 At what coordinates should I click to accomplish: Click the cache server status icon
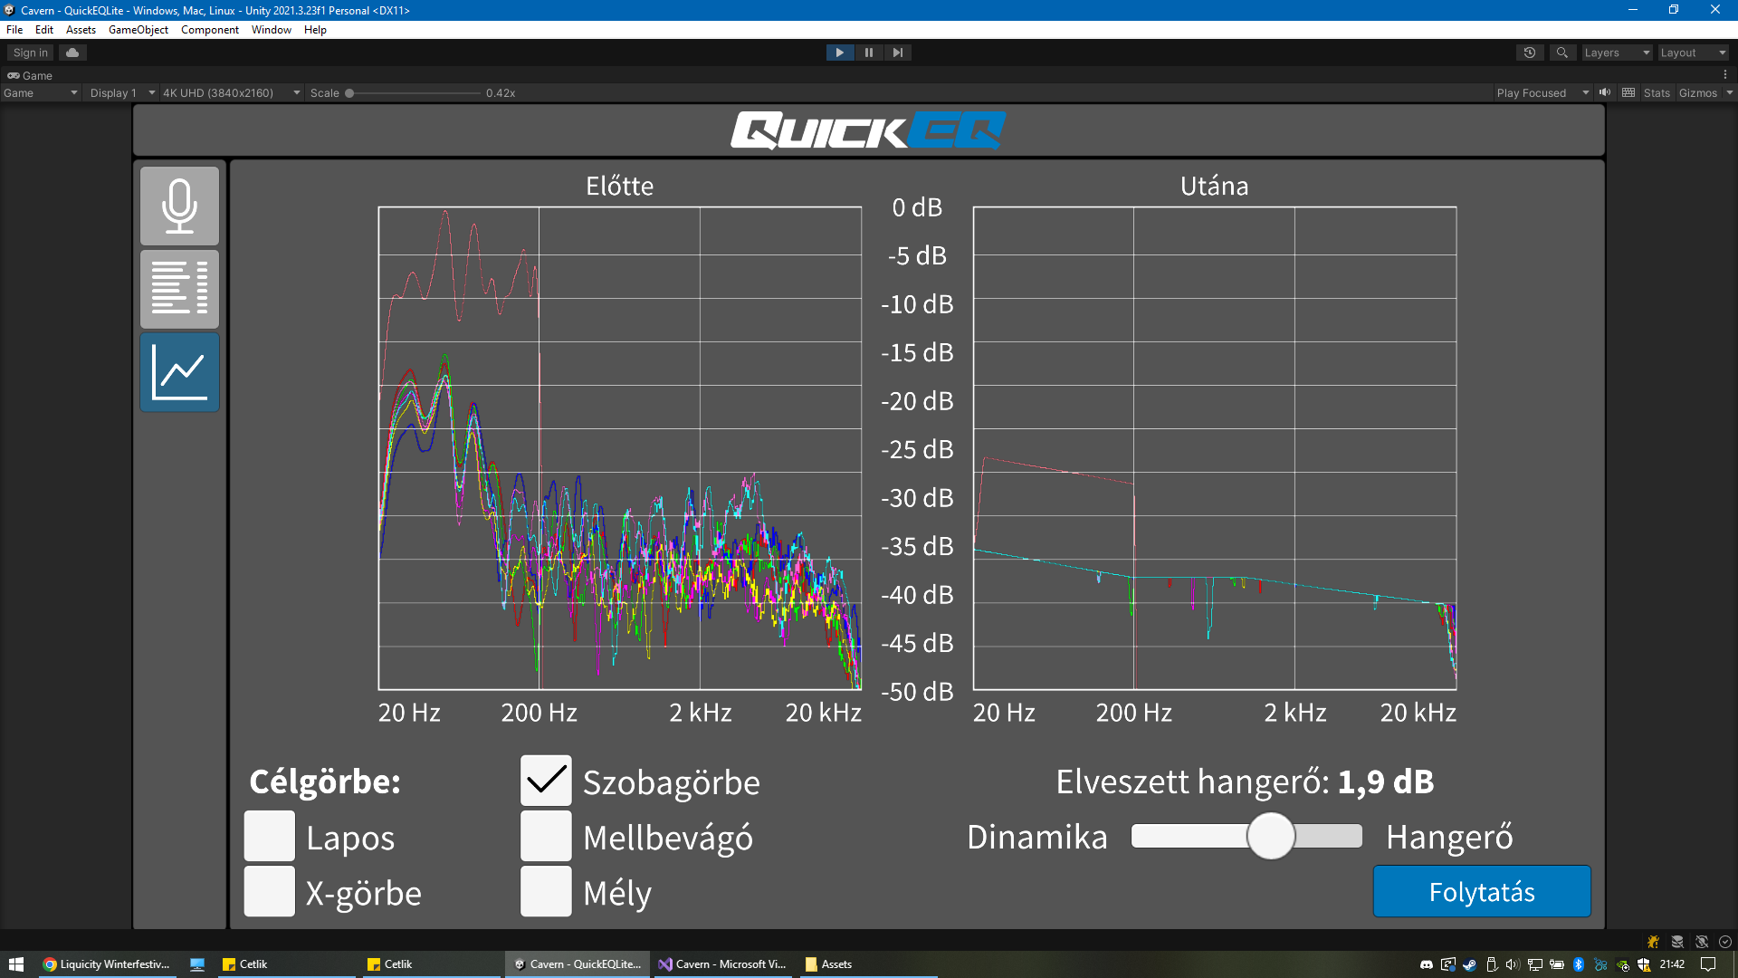pyautogui.click(x=1677, y=942)
